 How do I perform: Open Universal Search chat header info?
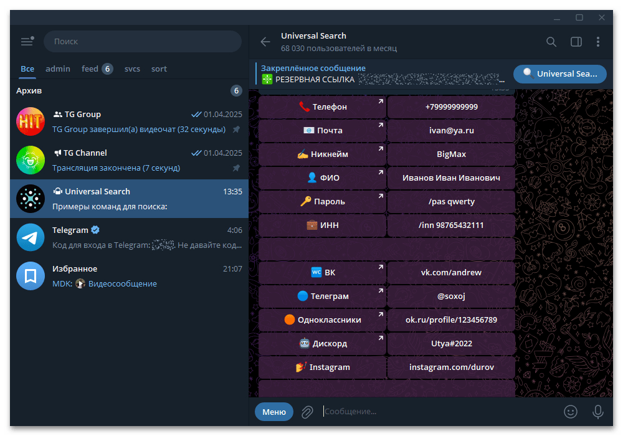pos(338,42)
